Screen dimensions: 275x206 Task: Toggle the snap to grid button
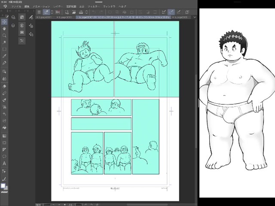coord(179,12)
